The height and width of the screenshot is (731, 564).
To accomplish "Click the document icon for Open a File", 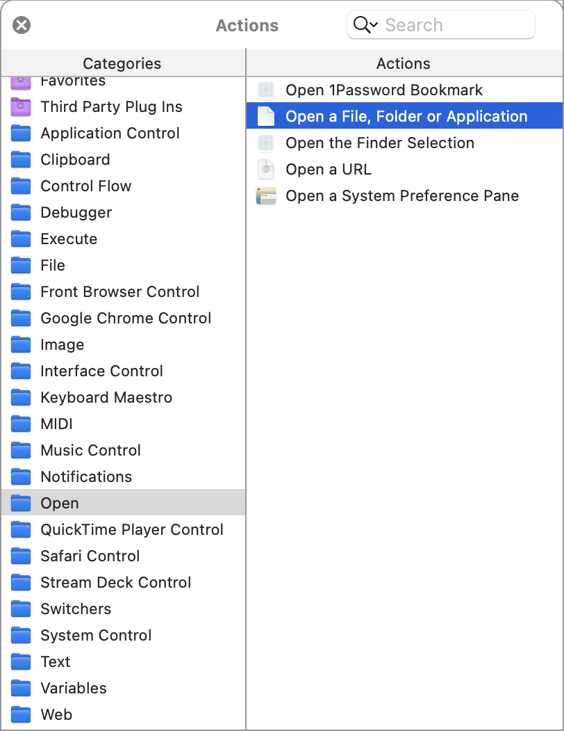I will [266, 117].
